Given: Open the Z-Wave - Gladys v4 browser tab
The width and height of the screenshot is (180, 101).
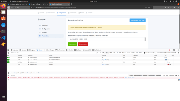Looking at the screenshot, I should pyautogui.click(x=38, y=4).
